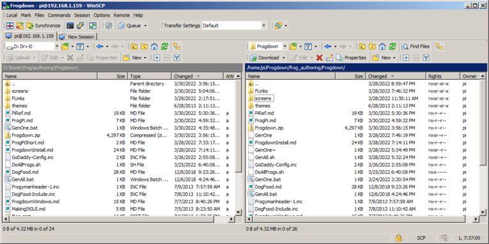The width and height of the screenshot is (489, 244).
Task: Sort remote panel by Rights column header
Action: tap(442, 76)
